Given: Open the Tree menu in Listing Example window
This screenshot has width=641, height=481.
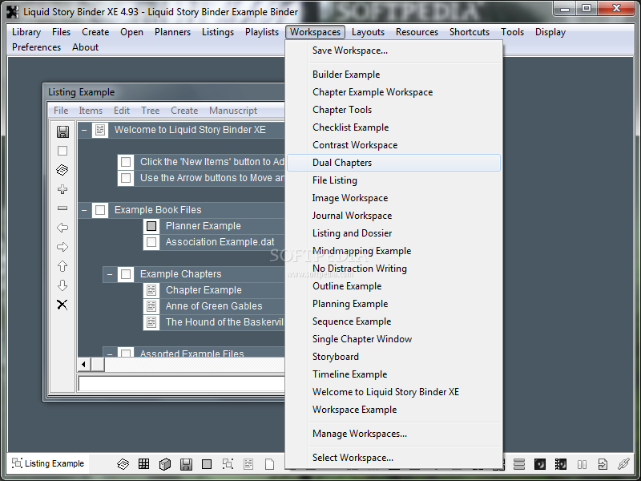Looking at the screenshot, I should [150, 111].
